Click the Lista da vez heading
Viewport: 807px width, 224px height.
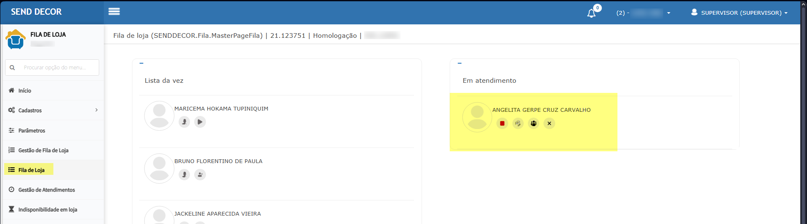[164, 81]
